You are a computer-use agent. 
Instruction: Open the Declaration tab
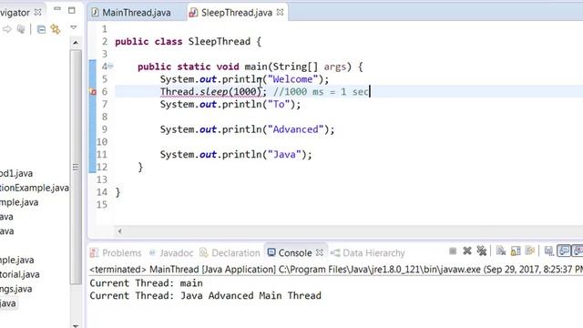click(230, 253)
